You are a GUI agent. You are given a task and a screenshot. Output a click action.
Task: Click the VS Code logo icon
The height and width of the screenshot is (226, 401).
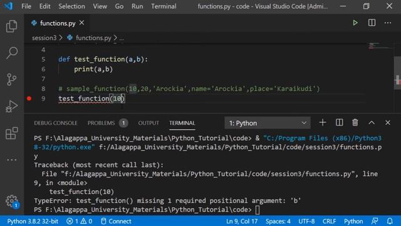(8, 6)
